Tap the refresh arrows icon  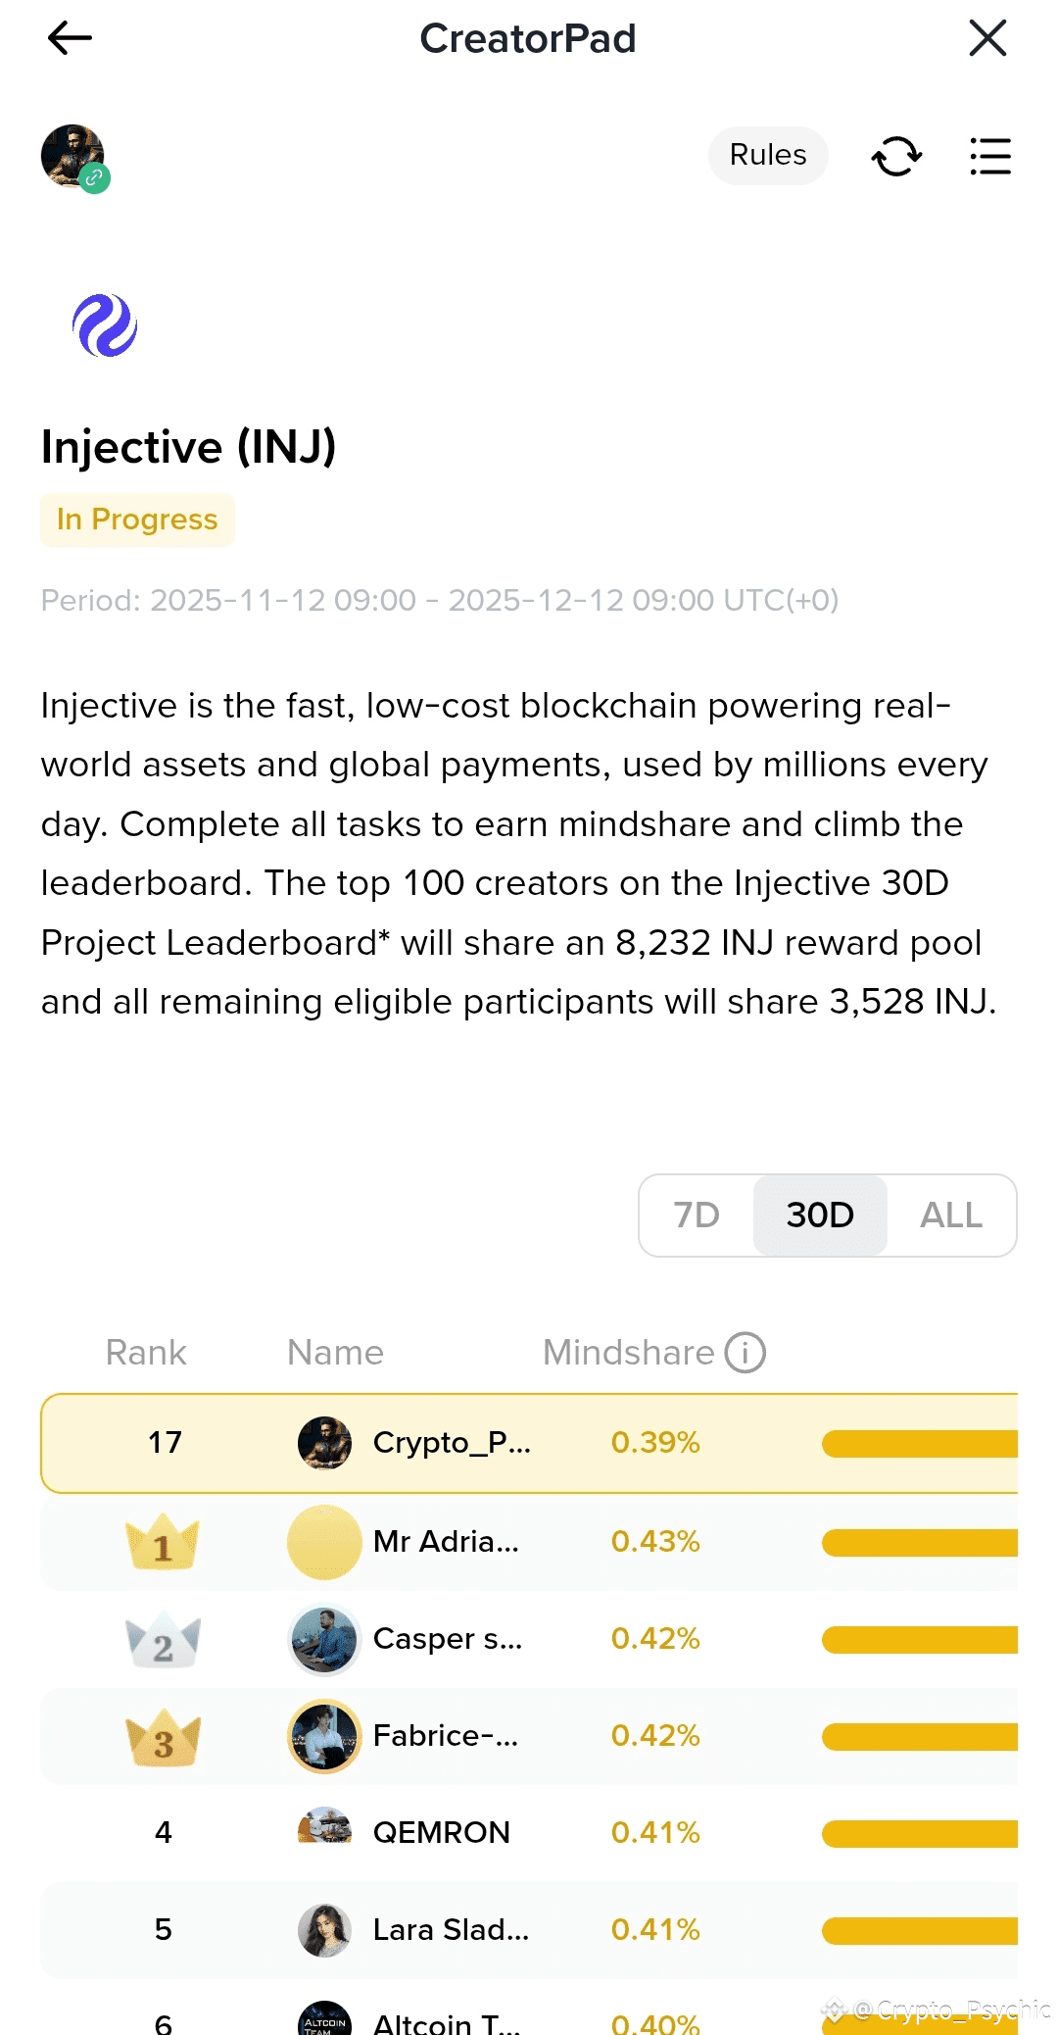pos(896,156)
